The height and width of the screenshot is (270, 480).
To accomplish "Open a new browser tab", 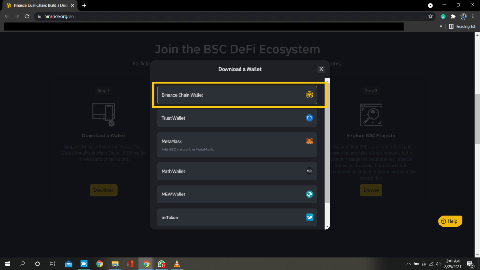I will coord(84,5).
